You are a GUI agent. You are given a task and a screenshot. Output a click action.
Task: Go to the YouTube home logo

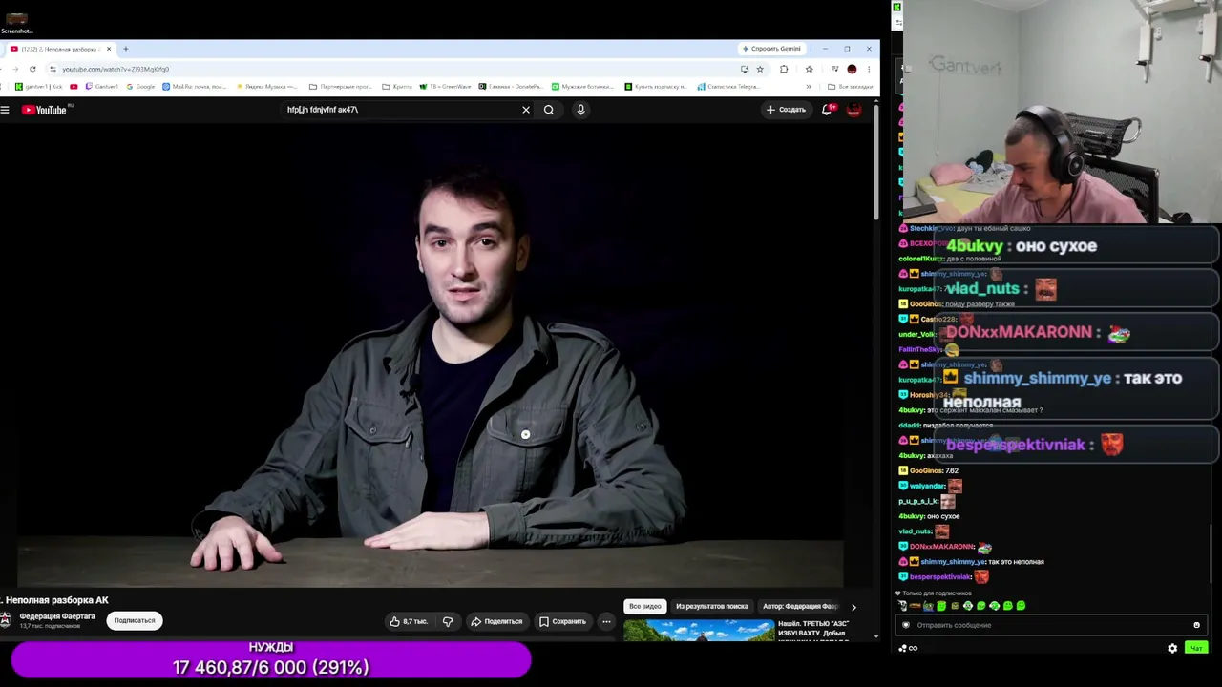coord(46,110)
